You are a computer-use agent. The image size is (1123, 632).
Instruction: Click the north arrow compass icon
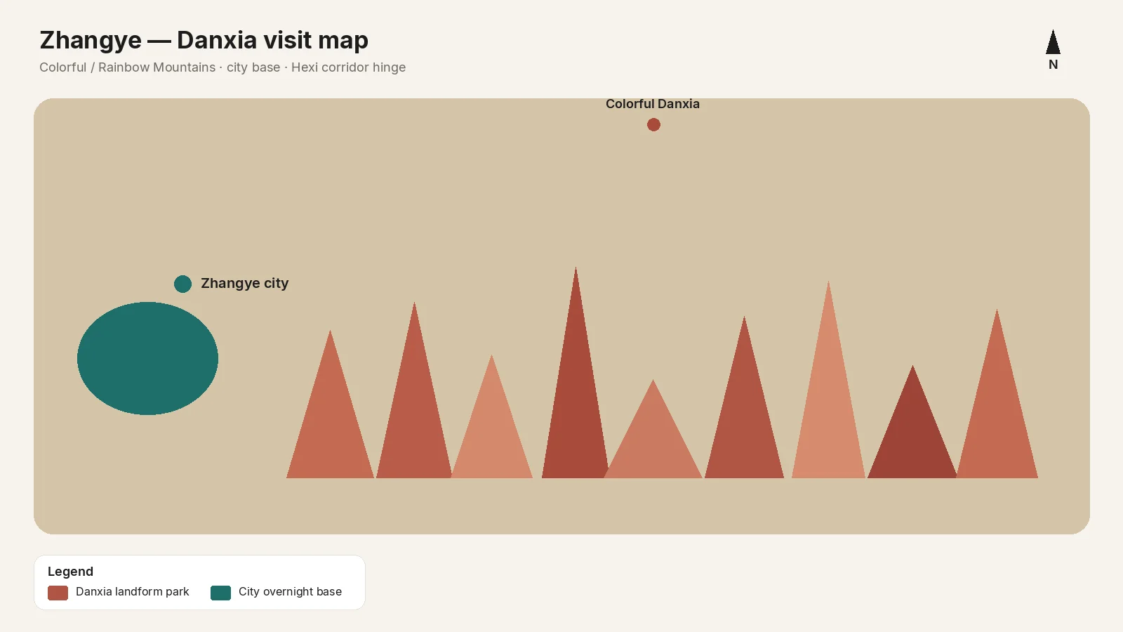1053,42
